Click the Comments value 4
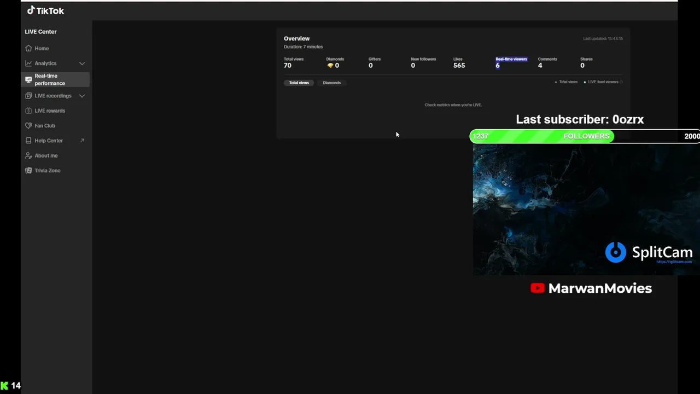This screenshot has height=394, width=700. 540,66
